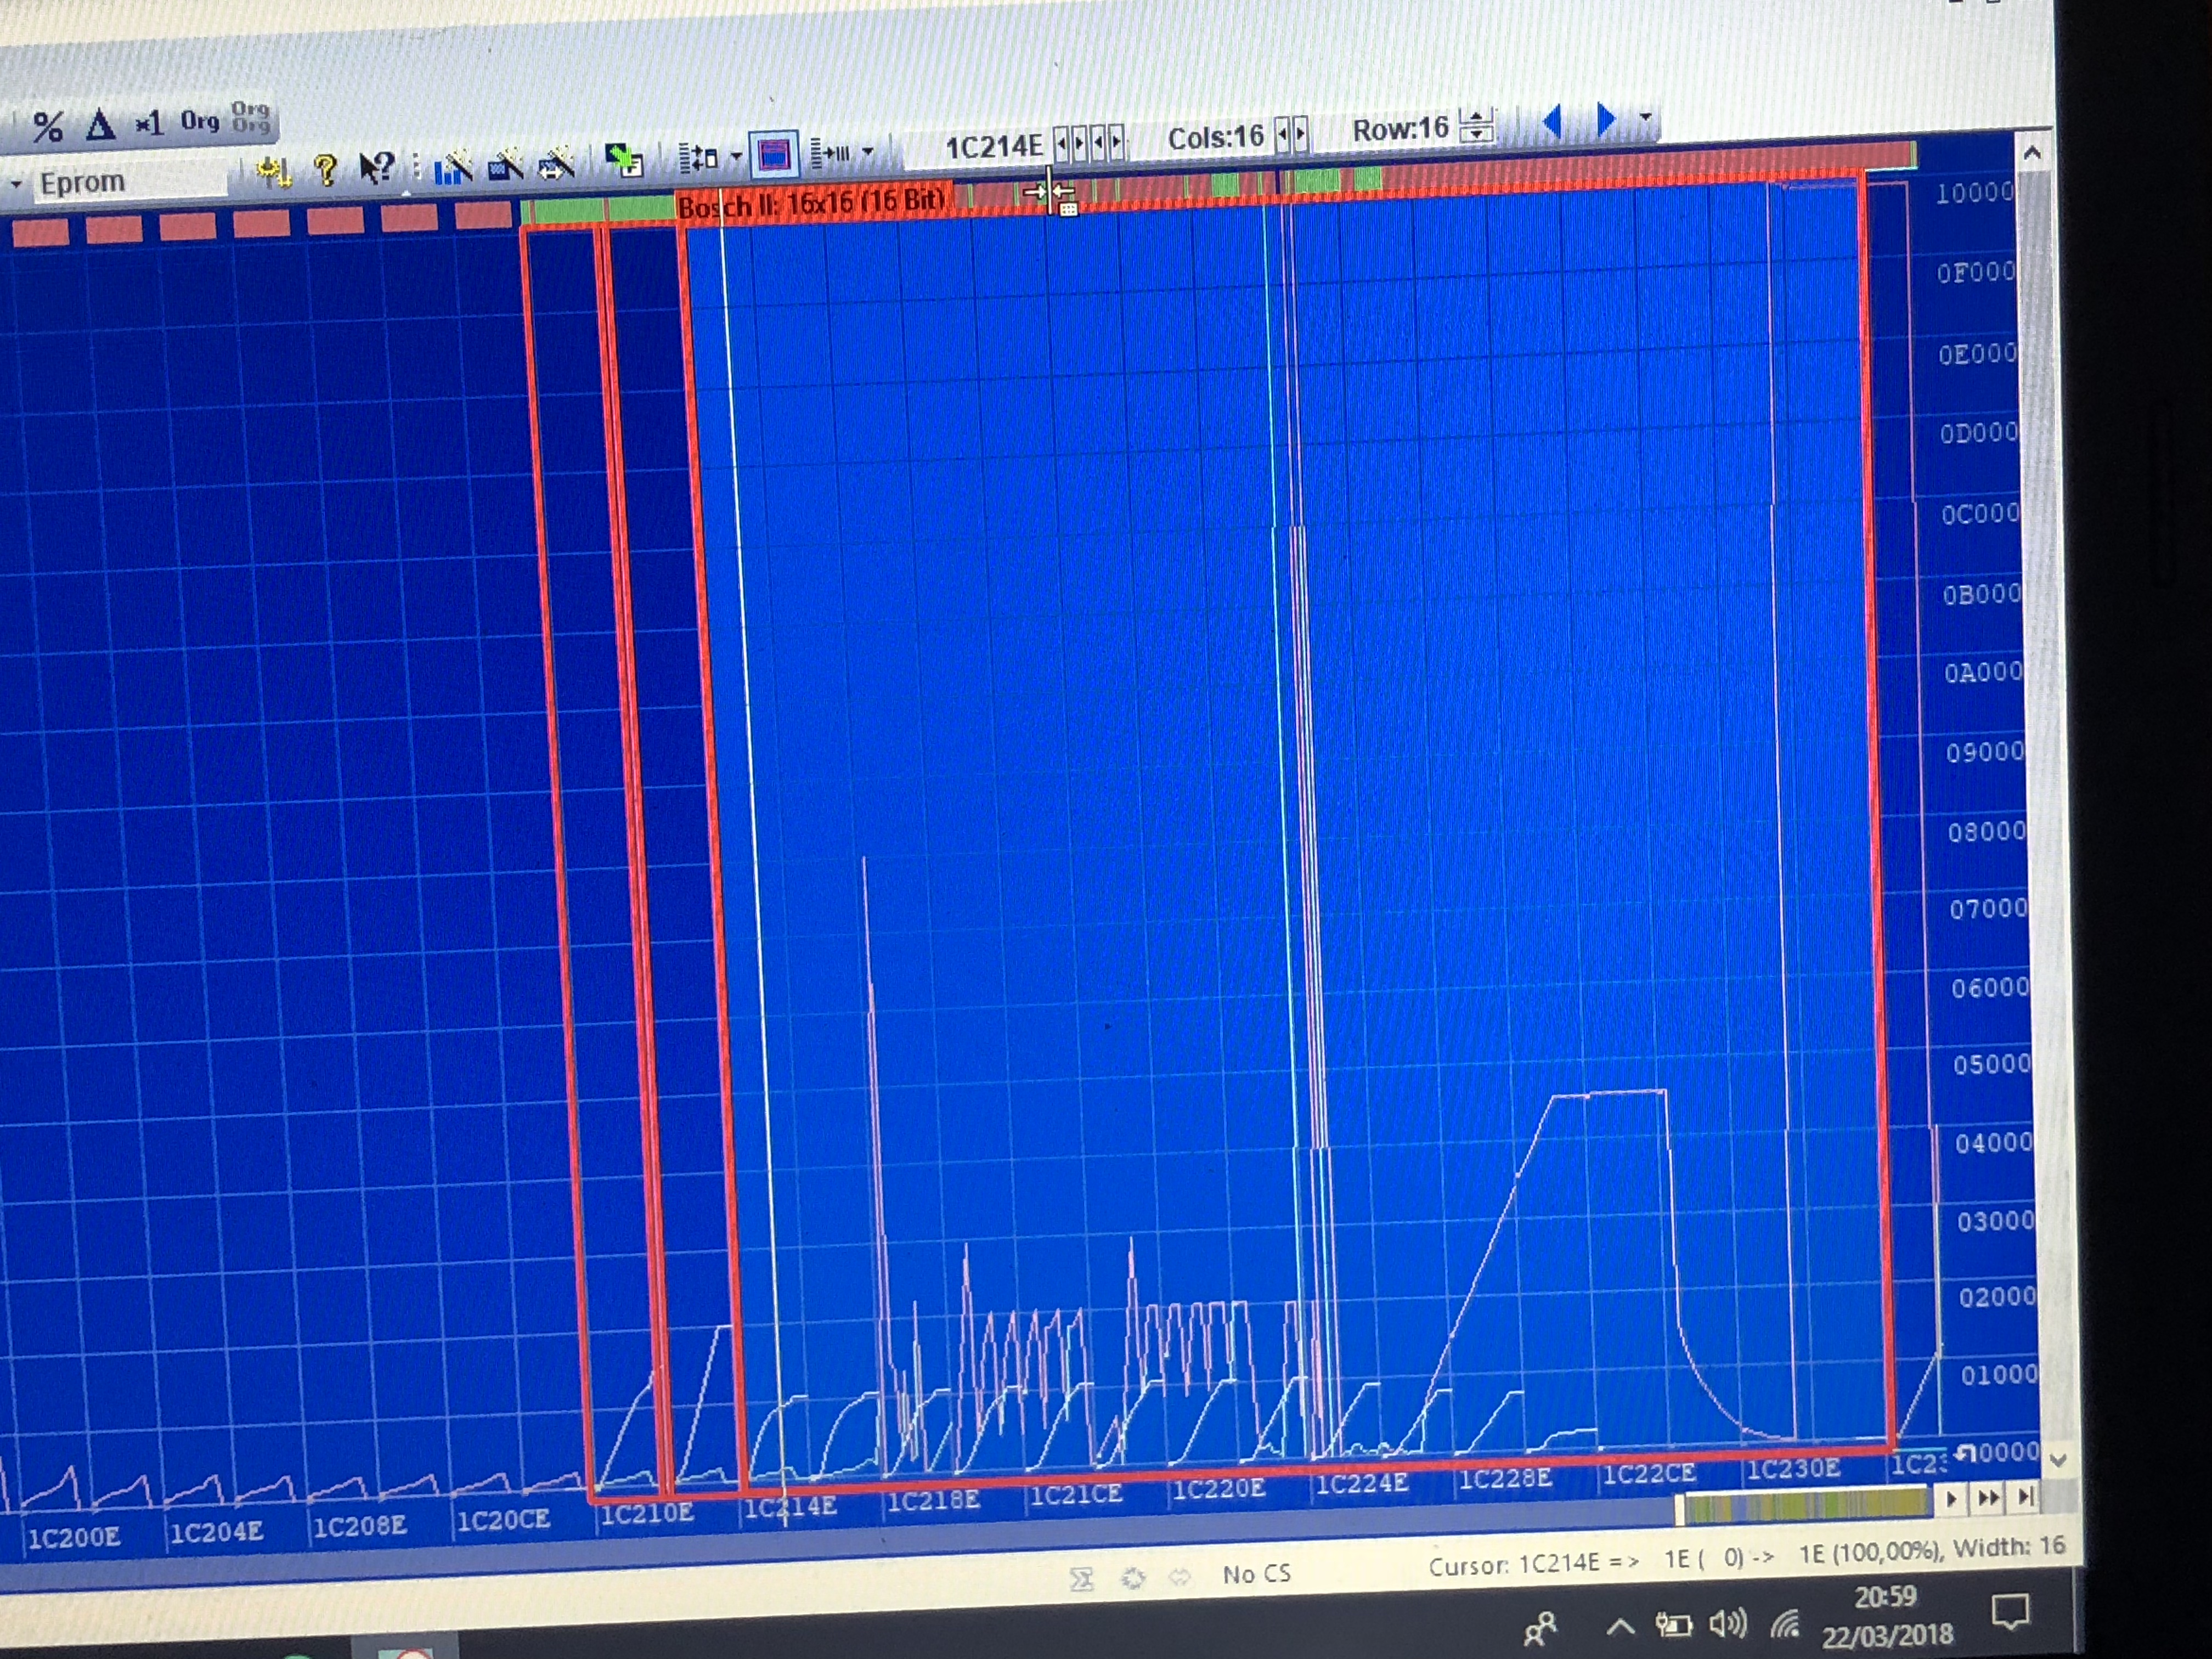This screenshot has width=2212, height=1659.
Task: Click the green arrow map transfer icon
Action: coord(624,159)
